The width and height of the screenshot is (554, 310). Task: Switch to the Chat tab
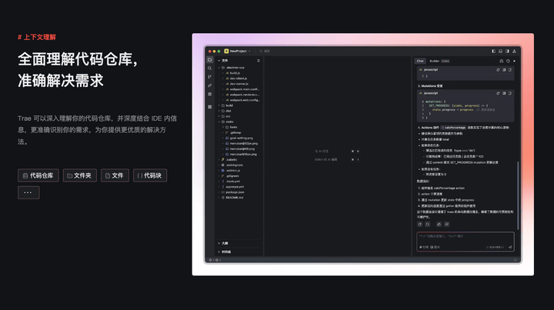420,61
